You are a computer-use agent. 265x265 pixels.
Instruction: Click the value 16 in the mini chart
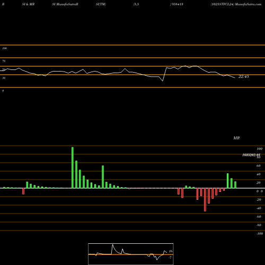171,251
